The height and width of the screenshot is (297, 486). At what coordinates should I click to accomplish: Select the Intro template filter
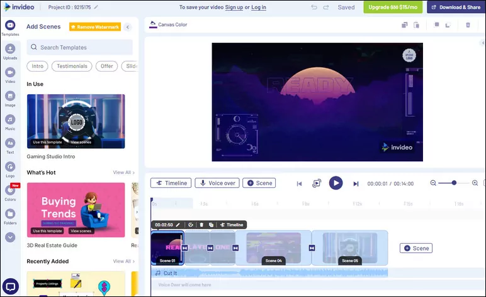pyautogui.click(x=38, y=66)
